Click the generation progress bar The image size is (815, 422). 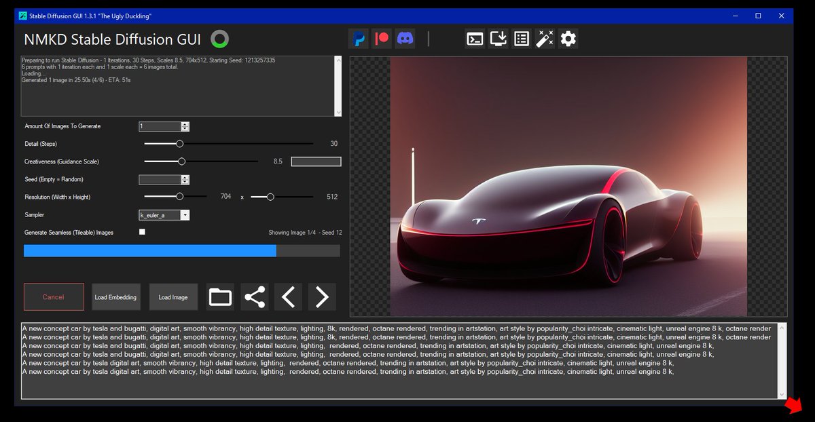tap(182, 251)
